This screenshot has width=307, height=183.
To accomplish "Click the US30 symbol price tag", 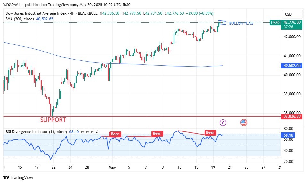I will click(275, 22).
